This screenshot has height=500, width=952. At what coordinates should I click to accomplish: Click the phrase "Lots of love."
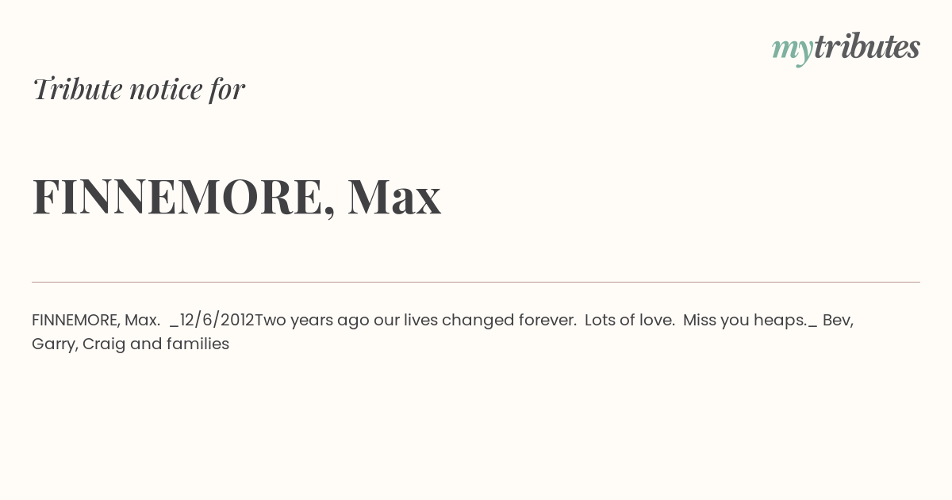tap(630, 320)
